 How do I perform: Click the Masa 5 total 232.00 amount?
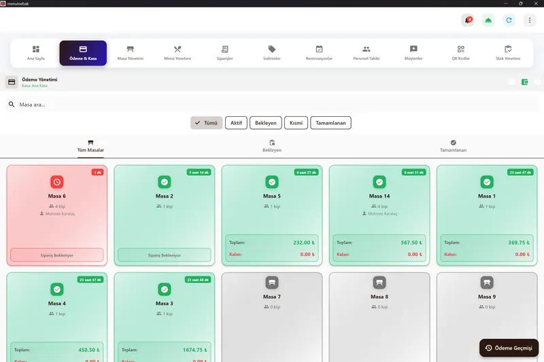[304, 242]
